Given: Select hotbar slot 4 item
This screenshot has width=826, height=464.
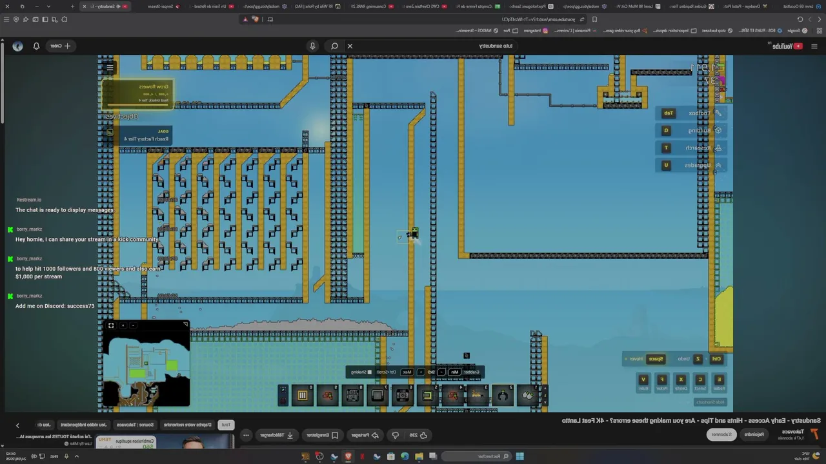Looking at the screenshot, I should coord(452,395).
